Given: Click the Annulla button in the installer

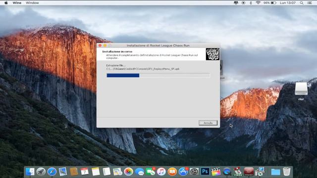Looking at the screenshot, I should tap(208, 123).
